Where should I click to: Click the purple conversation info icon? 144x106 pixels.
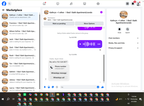pyautogui.click(x=101, y=12)
